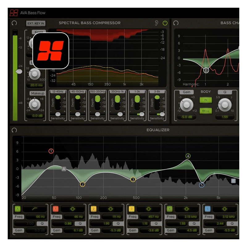
Task: Click the EXT. KEY IN button
Action: click(x=36, y=23)
